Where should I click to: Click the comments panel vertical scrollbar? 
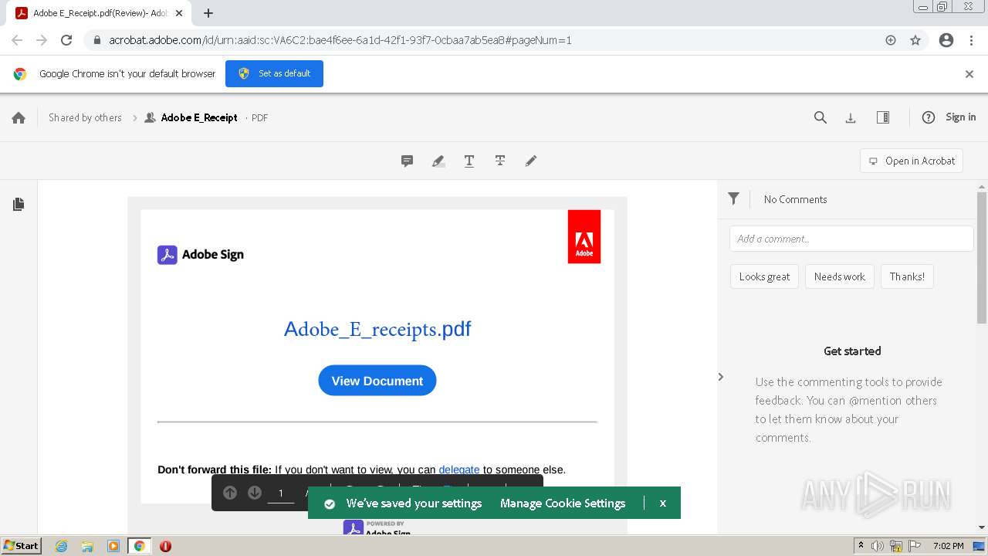click(982, 257)
